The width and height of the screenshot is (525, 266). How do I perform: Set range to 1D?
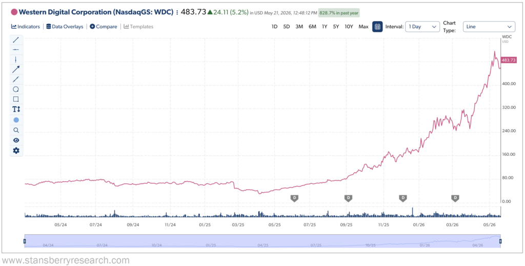click(x=274, y=27)
